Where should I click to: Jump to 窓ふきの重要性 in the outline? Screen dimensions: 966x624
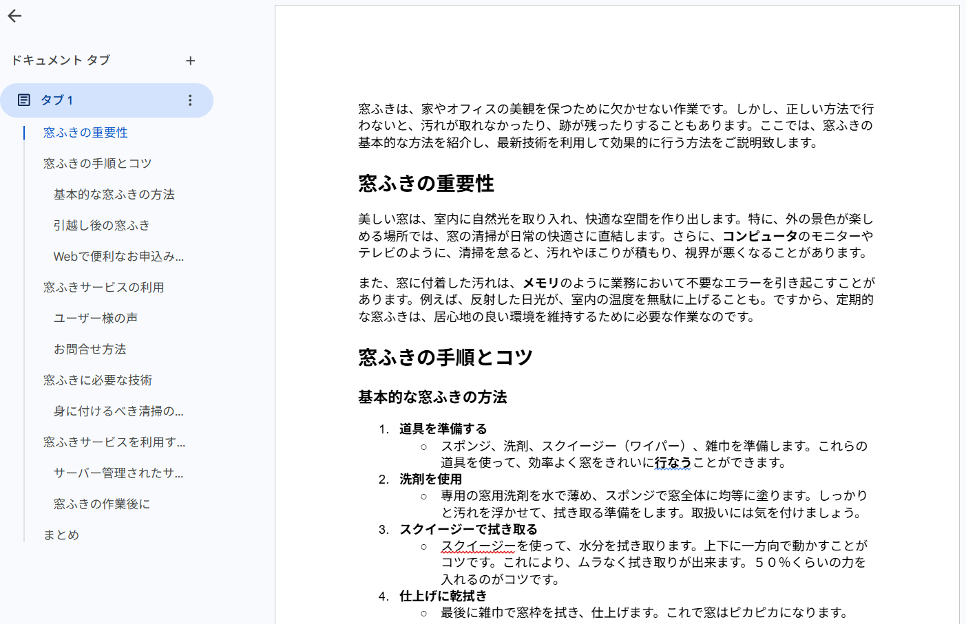pos(85,132)
